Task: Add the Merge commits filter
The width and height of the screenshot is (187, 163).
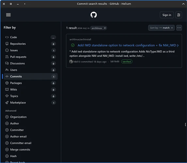Action: point(18,150)
